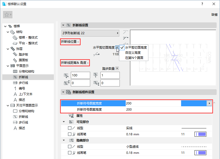220x159 pixels.
Task: Select the second break line type icon
Action: coord(125,38)
